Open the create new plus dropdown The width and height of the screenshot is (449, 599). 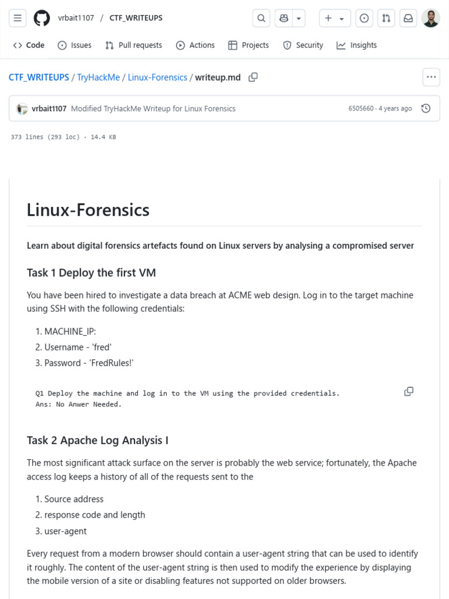coord(334,18)
